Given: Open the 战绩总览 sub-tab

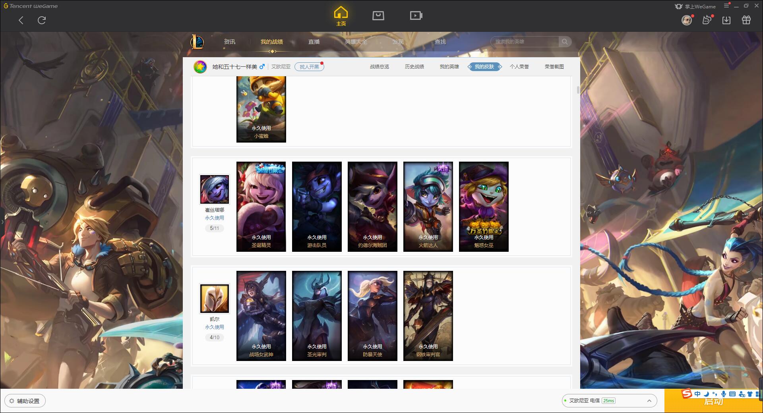Looking at the screenshot, I should coord(380,67).
